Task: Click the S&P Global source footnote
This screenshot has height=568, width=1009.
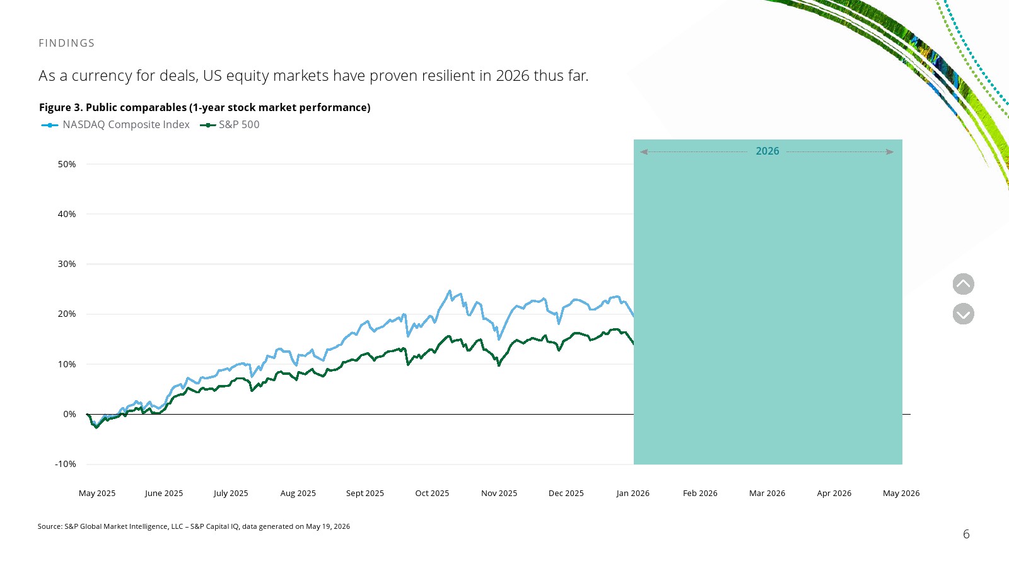Action: (194, 526)
